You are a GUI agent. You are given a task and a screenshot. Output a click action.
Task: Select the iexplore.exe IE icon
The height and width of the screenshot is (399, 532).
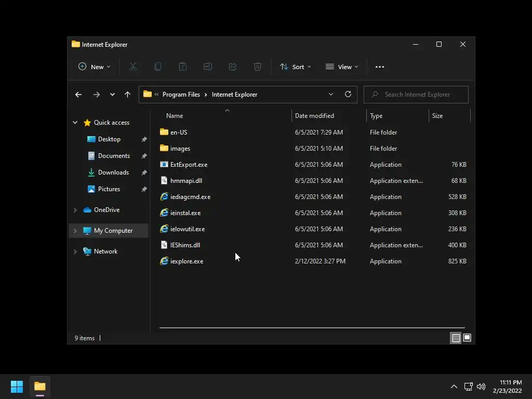click(164, 261)
